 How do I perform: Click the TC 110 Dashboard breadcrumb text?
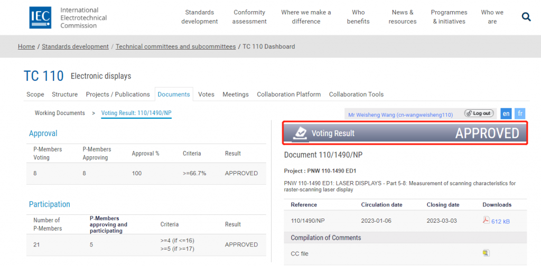pyautogui.click(x=269, y=46)
